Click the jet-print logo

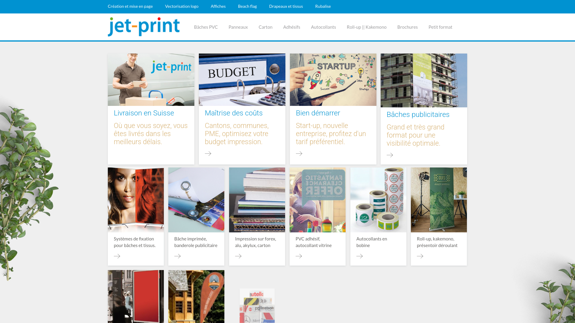[143, 27]
